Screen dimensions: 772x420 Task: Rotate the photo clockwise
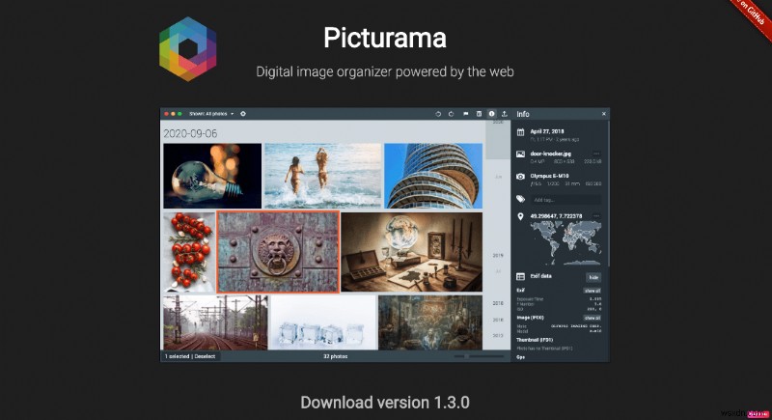coord(451,114)
